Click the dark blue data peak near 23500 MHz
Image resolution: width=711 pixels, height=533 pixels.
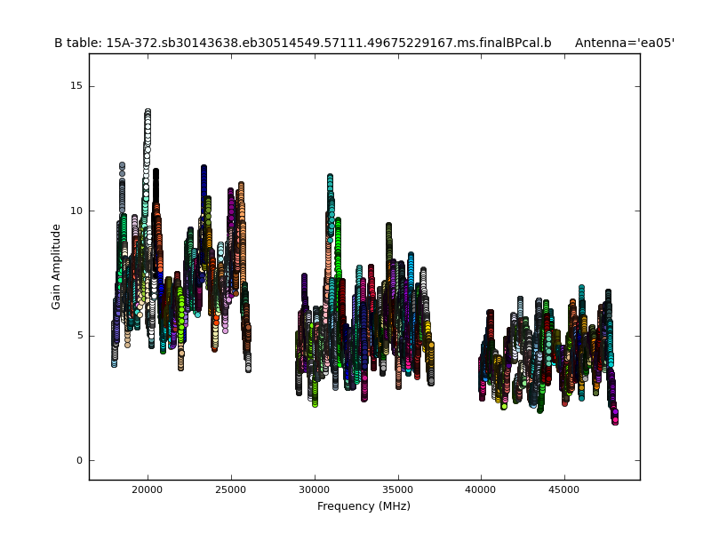click(x=204, y=171)
